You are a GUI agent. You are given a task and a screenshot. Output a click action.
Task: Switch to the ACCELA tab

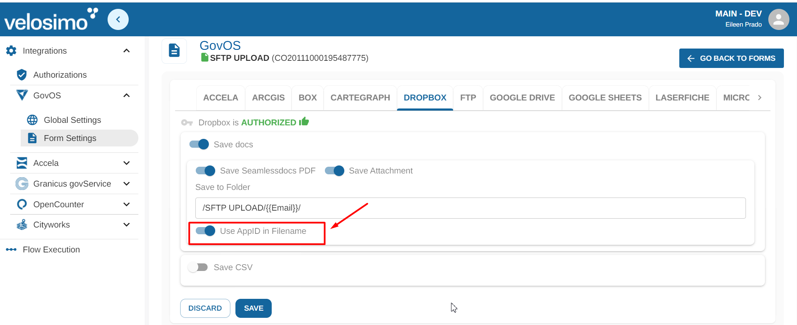point(221,97)
